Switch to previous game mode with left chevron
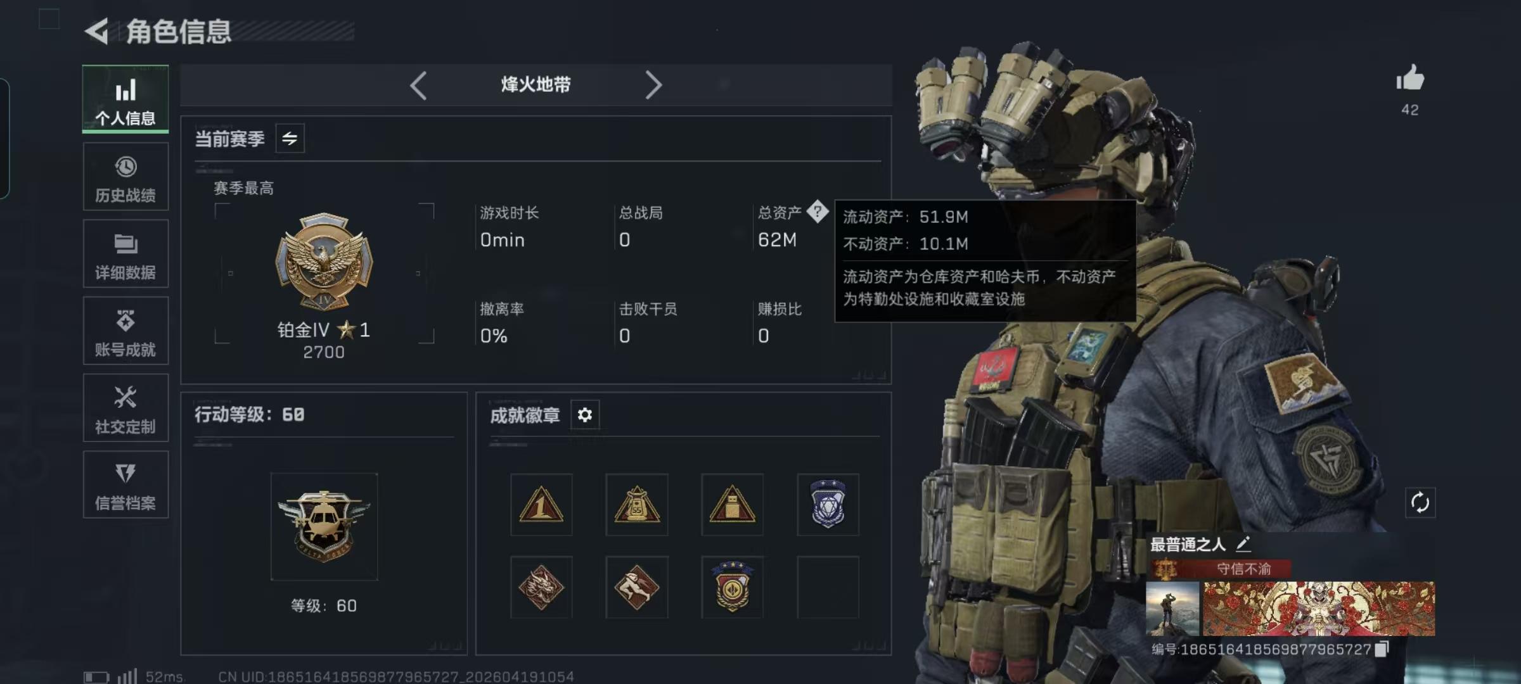This screenshot has width=1521, height=684. pos(418,85)
